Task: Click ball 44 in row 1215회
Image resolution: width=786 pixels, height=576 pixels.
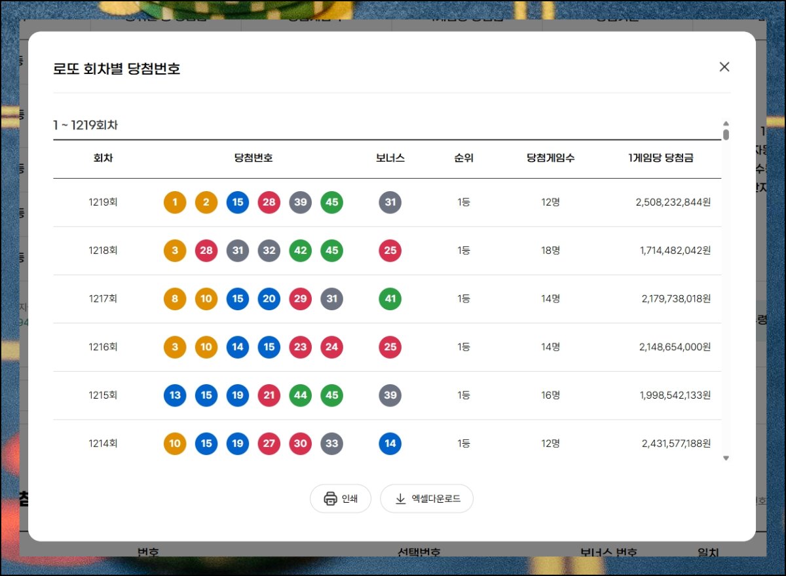Action: tap(301, 395)
